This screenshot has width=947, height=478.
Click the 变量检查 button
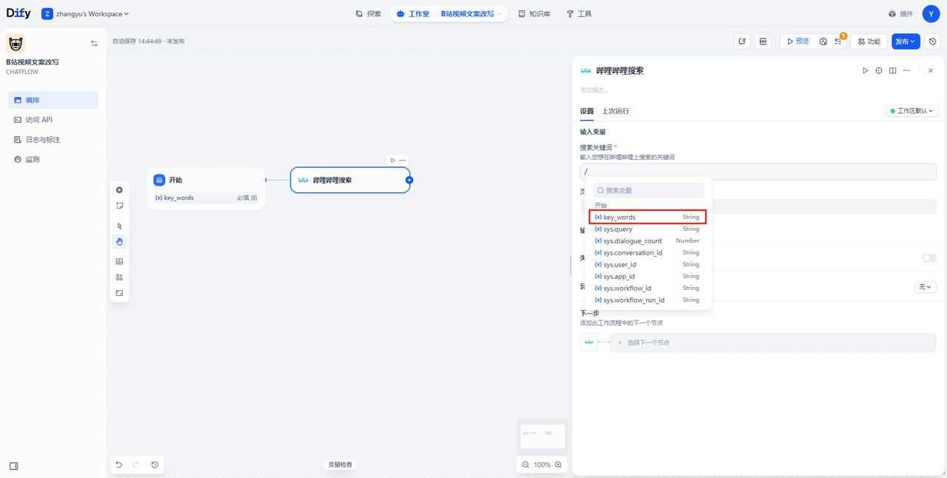coord(340,465)
